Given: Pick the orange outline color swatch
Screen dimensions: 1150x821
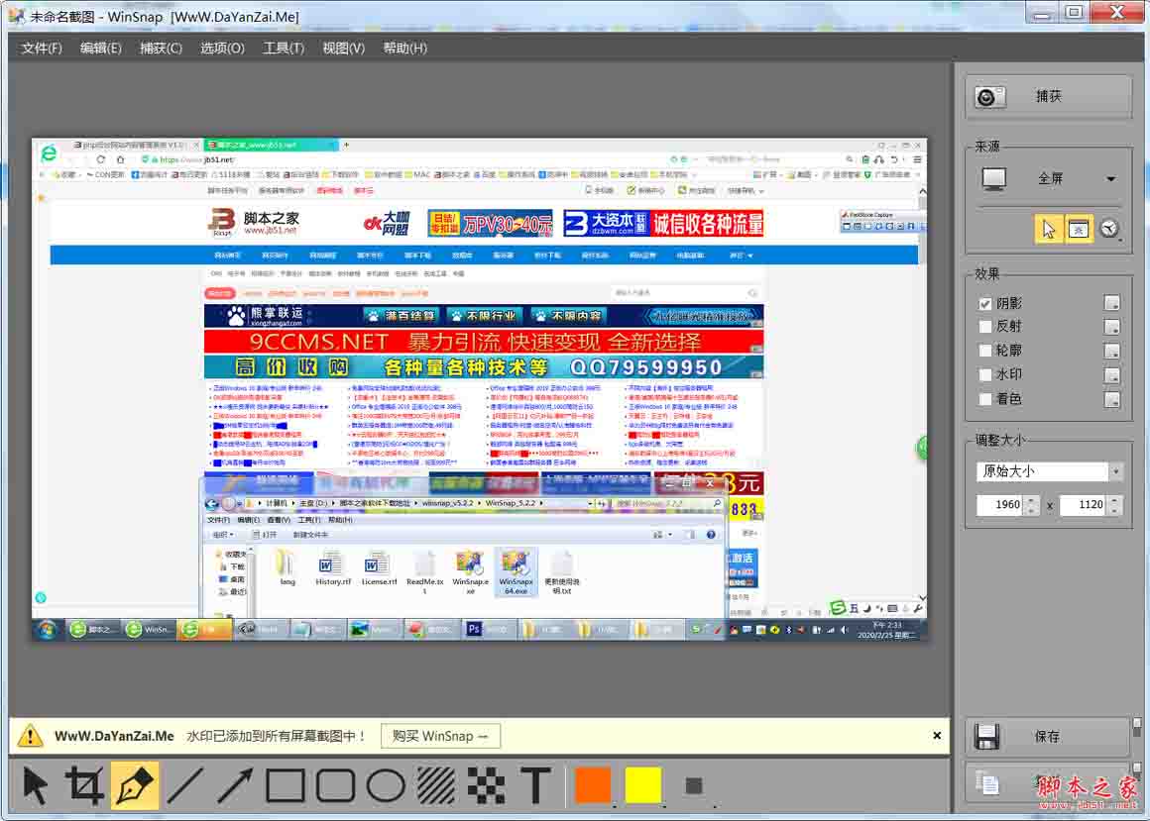Looking at the screenshot, I should [x=593, y=785].
